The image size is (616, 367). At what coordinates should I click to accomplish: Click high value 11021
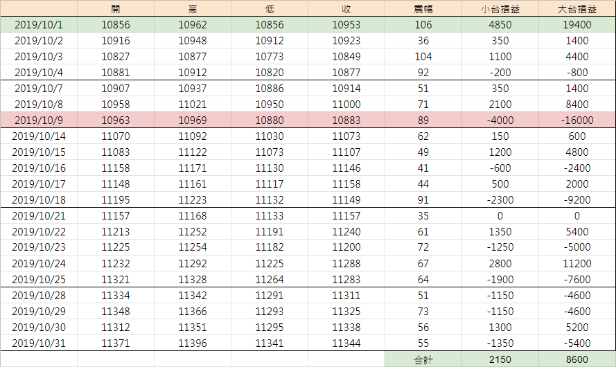[x=193, y=104]
